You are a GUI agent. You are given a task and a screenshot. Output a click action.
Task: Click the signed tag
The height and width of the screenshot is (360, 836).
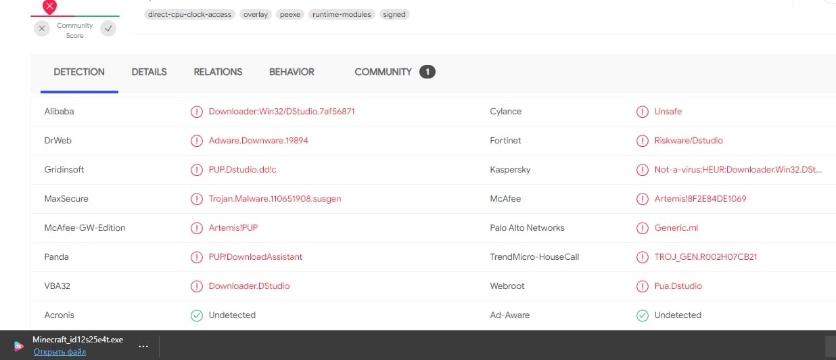(x=394, y=14)
